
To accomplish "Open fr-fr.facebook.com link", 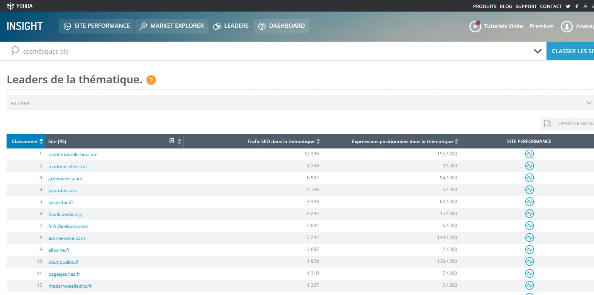I will click(x=68, y=226).
